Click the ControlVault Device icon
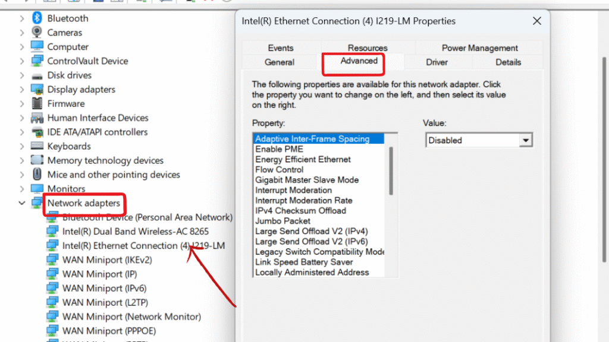The width and height of the screenshot is (609, 342). 37,61
